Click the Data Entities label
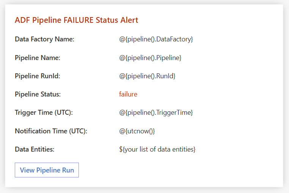The image size is (289, 193). (x=35, y=149)
